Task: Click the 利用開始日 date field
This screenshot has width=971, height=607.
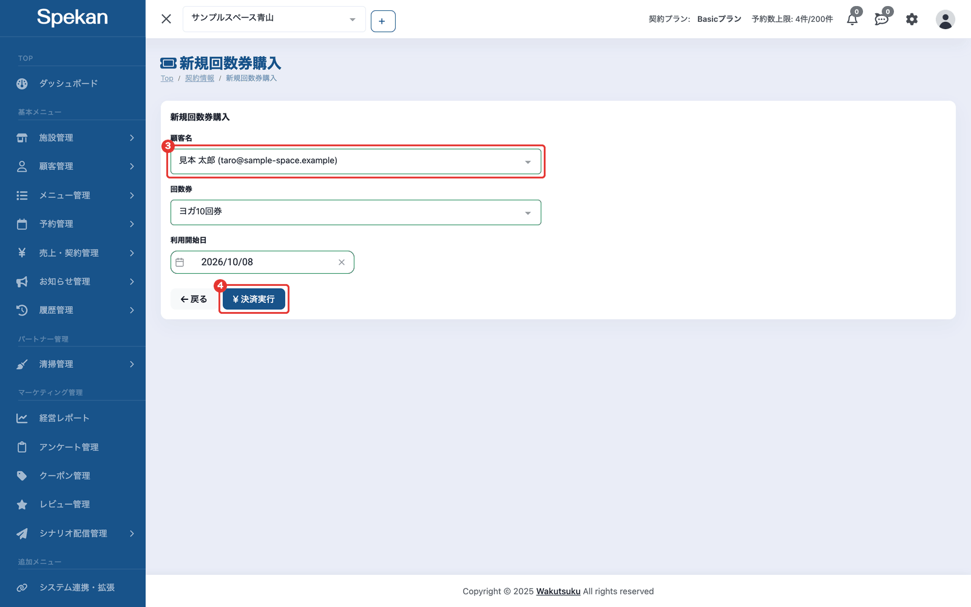Action: click(x=262, y=262)
